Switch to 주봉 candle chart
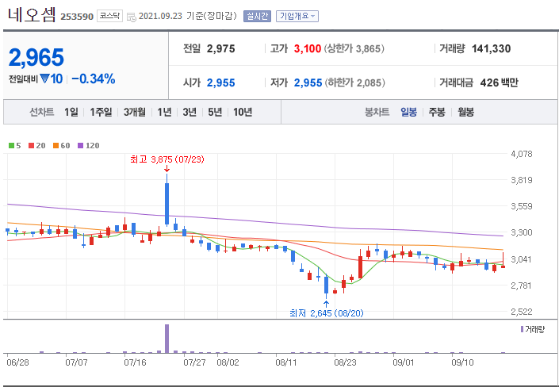 pyautogui.click(x=437, y=113)
